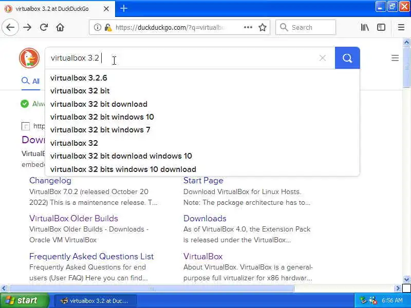Choose 'virtualbox 32 bit download windows 10'
411x308 pixels.
[x=202, y=156]
